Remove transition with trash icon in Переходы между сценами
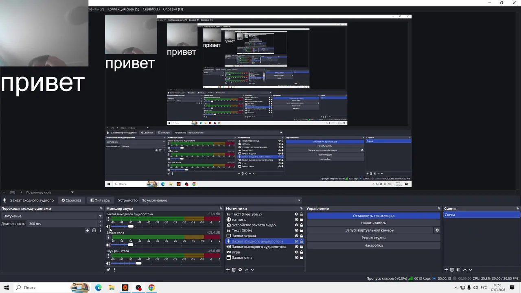Viewport: 521px width, 293px height. tap(94, 230)
